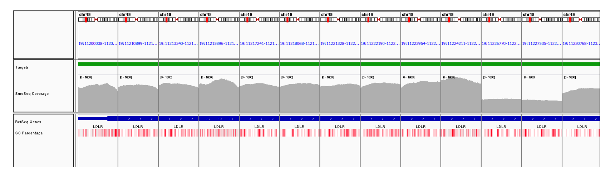615x179 pixels.
Task: Click GC percentage heatmap in the 19:11221328 panel
Action: (x=340, y=133)
